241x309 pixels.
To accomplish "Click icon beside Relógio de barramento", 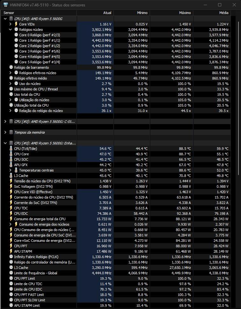I will coord(11,67).
